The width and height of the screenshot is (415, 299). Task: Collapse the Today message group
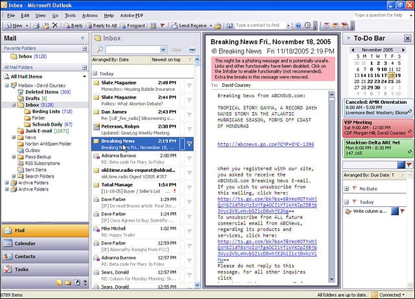coord(95,73)
